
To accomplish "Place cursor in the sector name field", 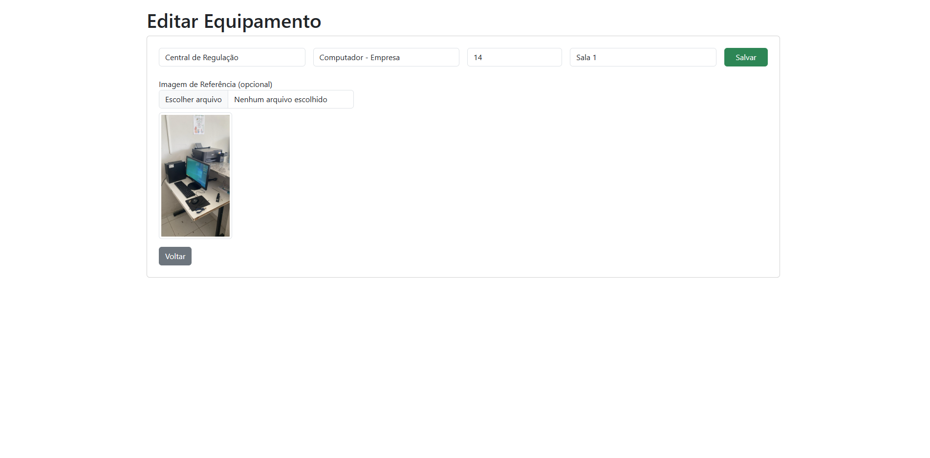I will pyautogui.click(x=232, y=57).
